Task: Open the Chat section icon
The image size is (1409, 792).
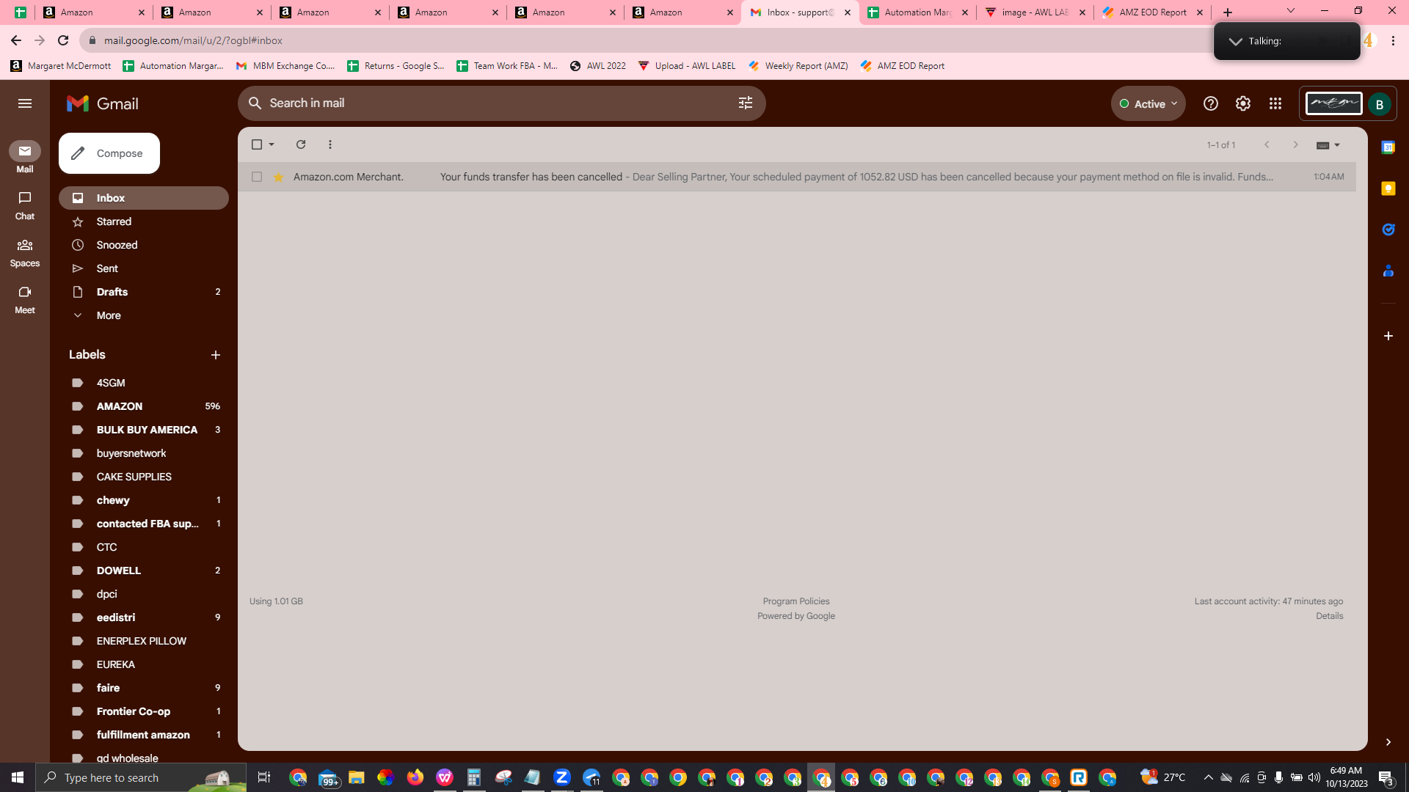Action: [25, 205]
